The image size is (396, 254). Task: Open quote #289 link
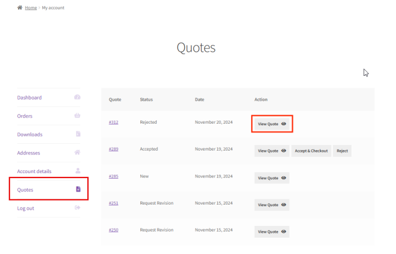(x=113, y=149)
